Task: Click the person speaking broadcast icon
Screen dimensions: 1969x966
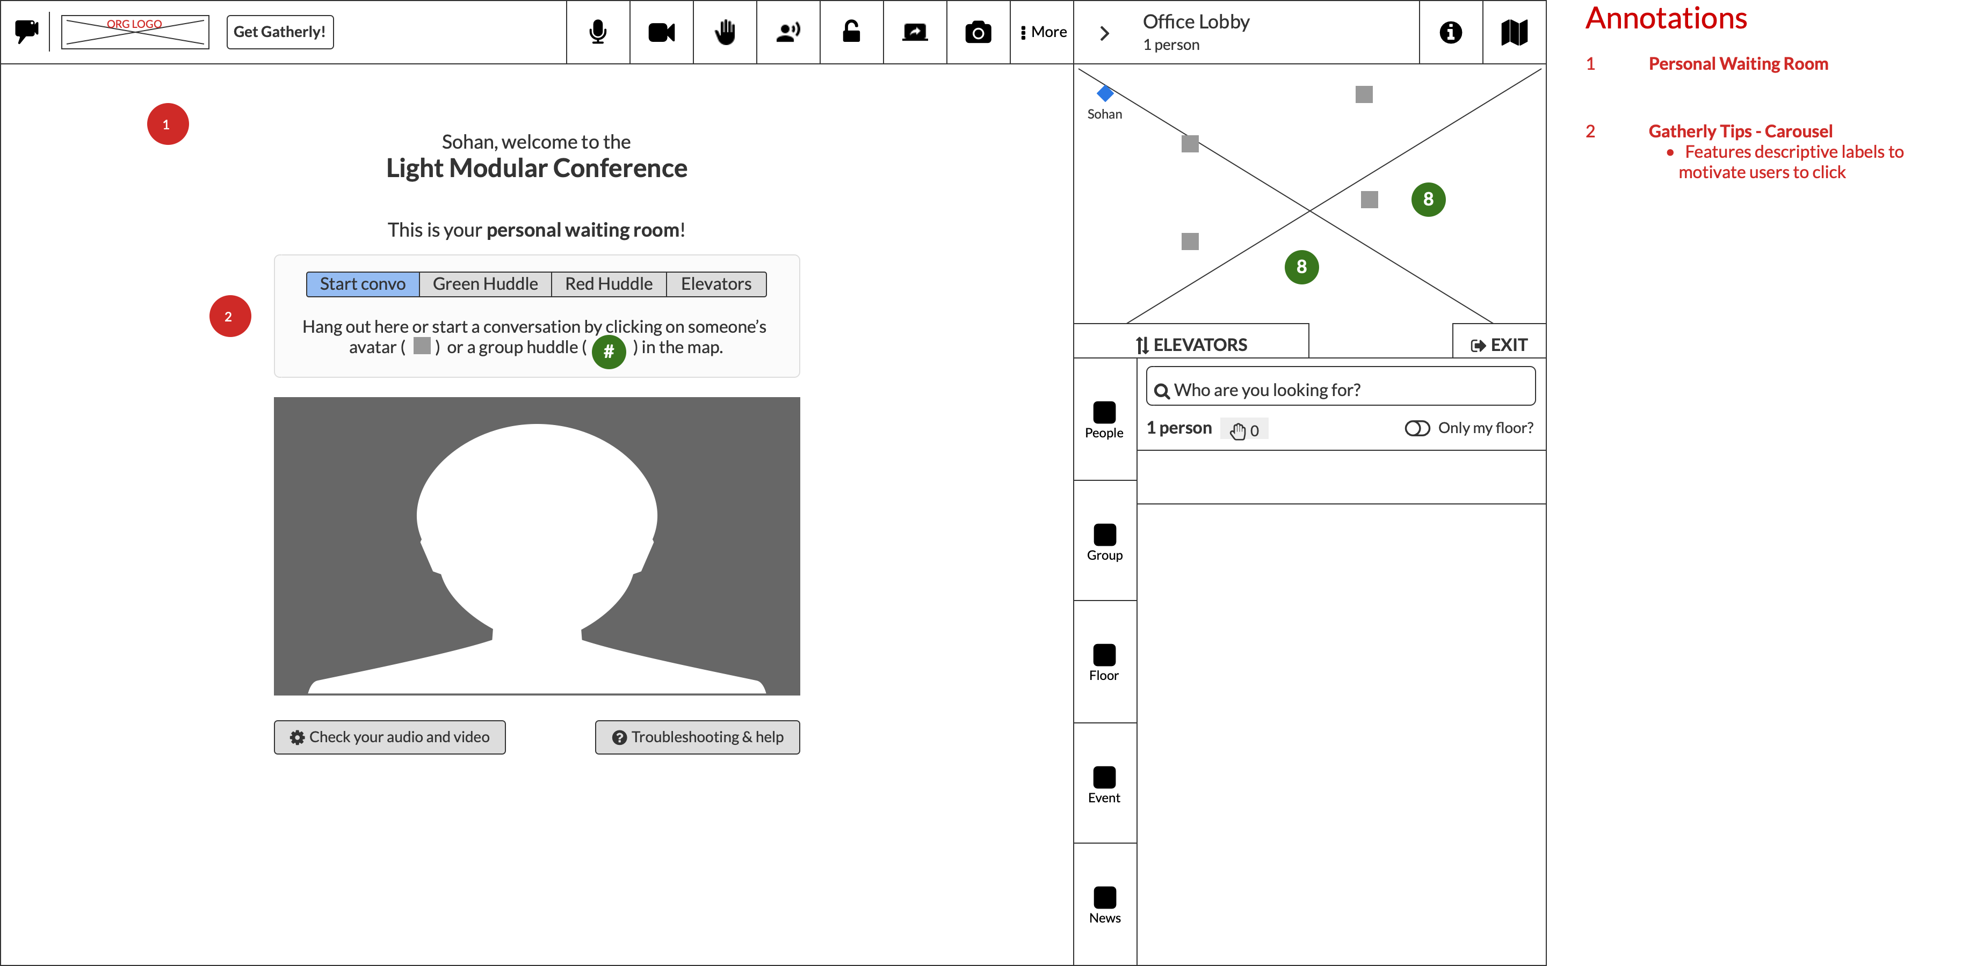Action: tap(789, 32)
